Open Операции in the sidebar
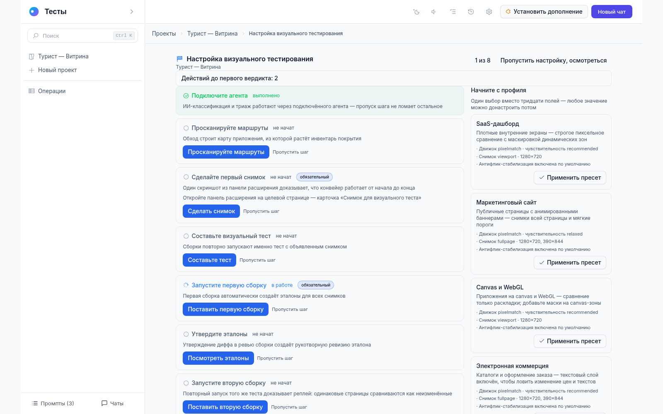The image size is (663, 414). tap(51, 91)
